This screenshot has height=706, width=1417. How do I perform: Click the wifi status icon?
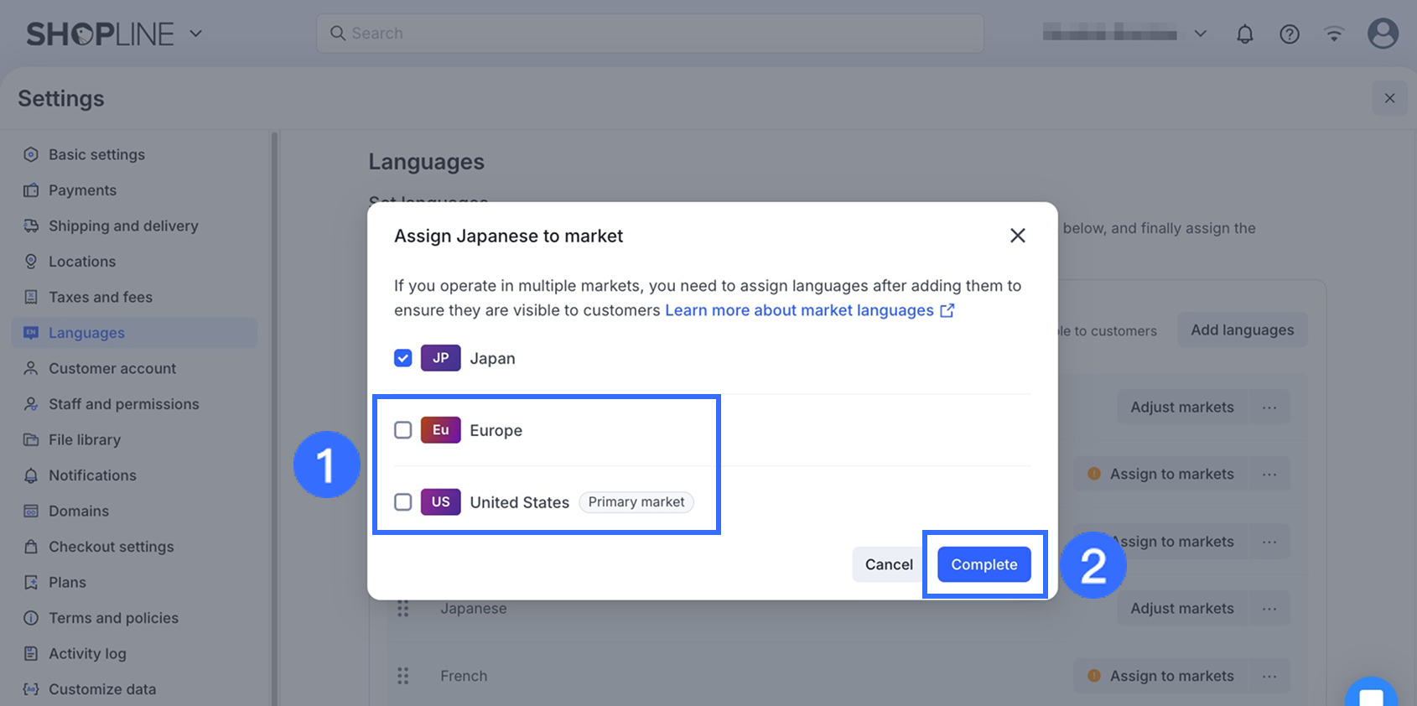tap(1334, 34)
